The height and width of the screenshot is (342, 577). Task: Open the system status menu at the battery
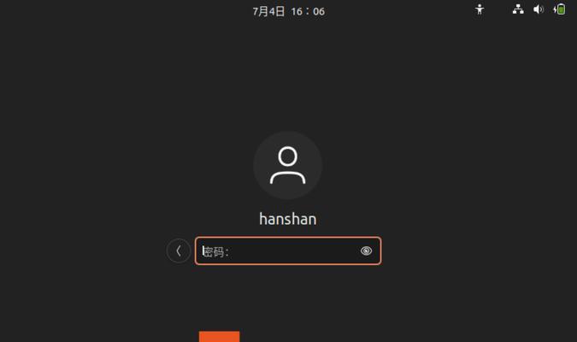[x=559, y=9]
